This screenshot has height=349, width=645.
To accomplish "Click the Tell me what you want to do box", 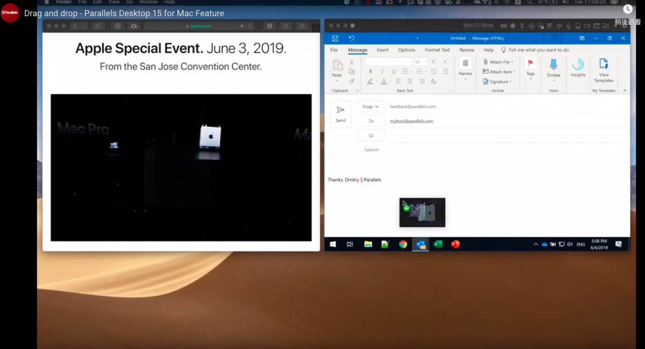I will (x=539, y=50).
